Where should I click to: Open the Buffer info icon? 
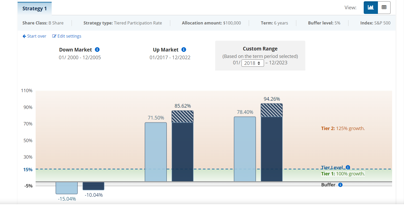pyautogui.click(x=340, y=185)
